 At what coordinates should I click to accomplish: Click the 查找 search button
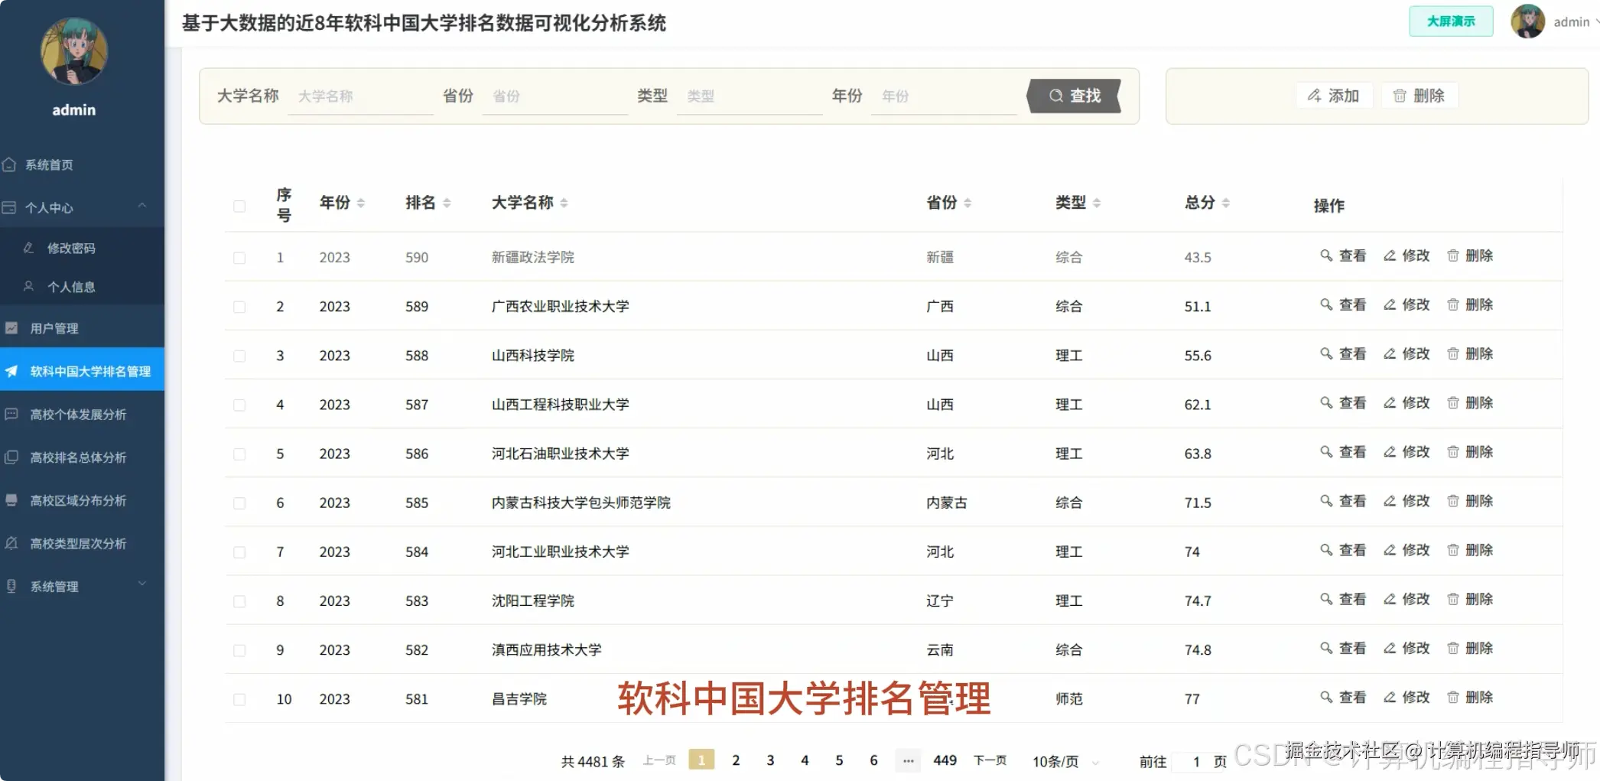coord(1075,96)
